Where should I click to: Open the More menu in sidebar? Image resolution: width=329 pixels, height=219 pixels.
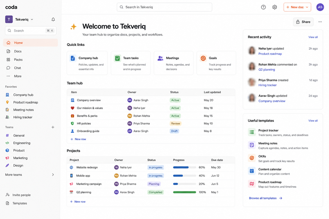[31, 76]
